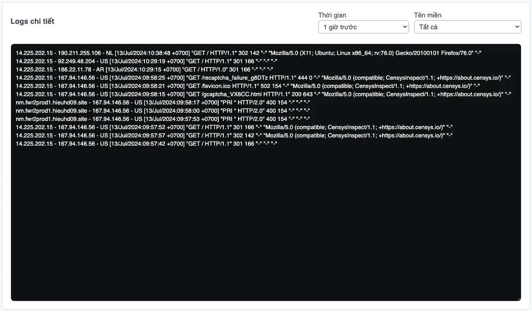Click the Thời gian label

point(332,15)
